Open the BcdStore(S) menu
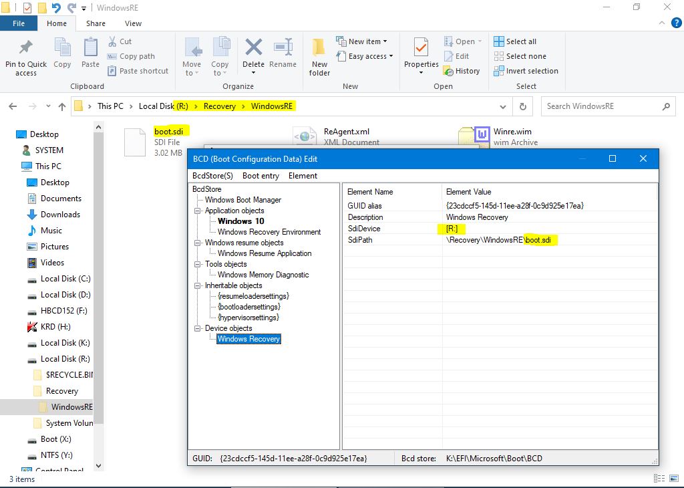This screenshot has height=488, width=684. (x=212, y=176)
